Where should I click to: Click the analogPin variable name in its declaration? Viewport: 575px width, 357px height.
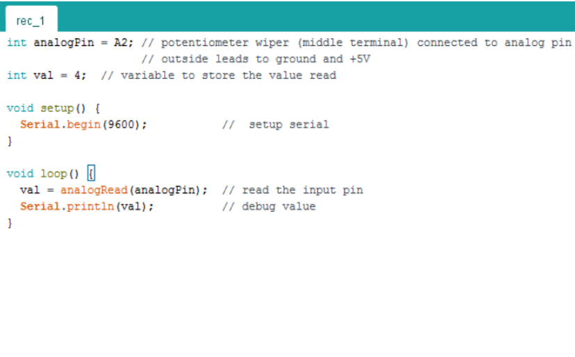point(64,43)
